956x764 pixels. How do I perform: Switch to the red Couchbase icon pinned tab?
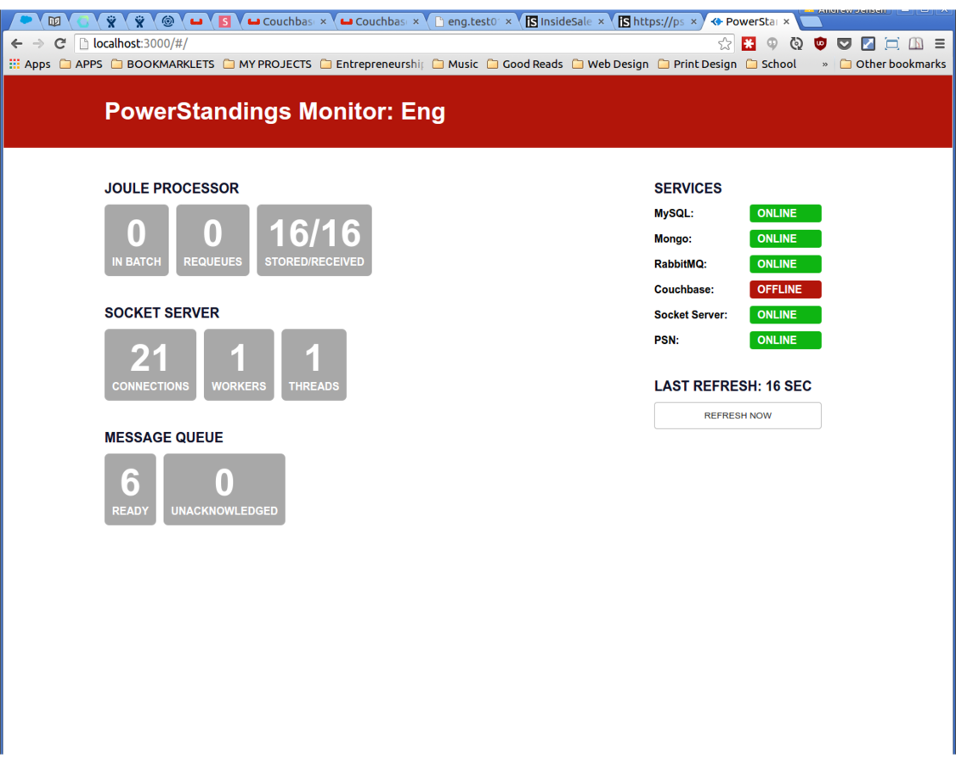pos(196,21)
